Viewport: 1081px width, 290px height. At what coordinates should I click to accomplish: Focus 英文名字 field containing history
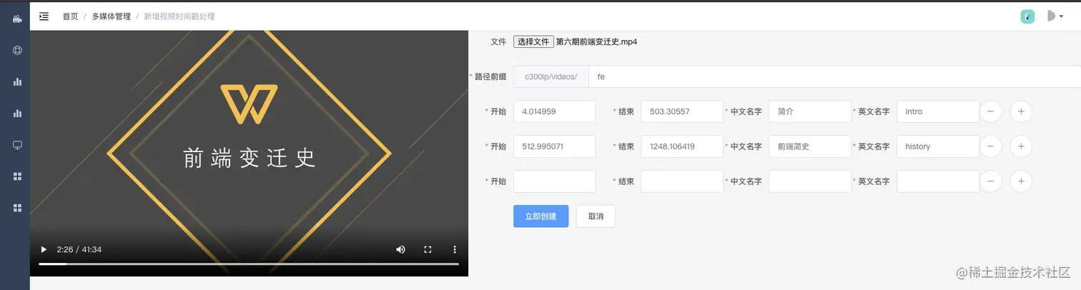coord(938,146)
